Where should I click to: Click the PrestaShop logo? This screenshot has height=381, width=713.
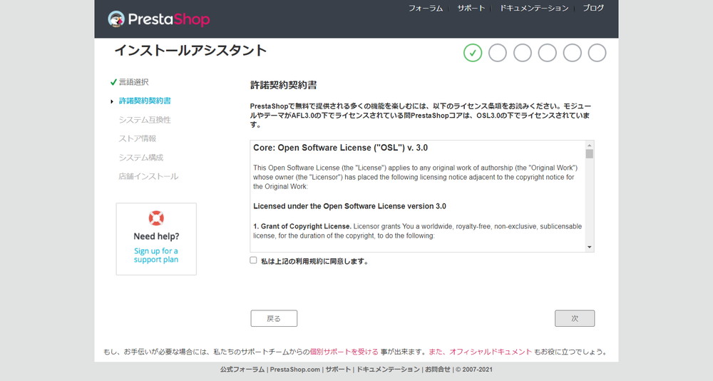click(x=159, y=19)
